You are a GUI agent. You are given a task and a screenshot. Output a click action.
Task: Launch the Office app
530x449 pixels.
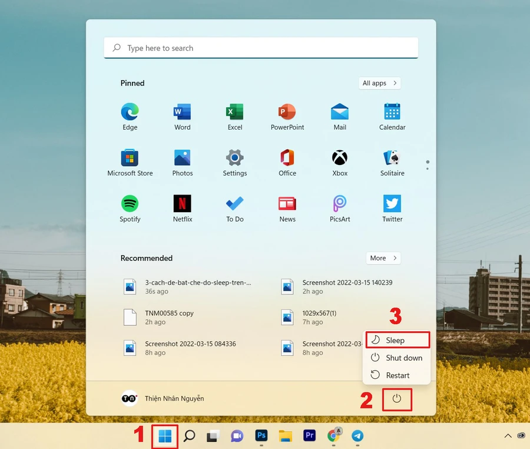pos(287,163)
